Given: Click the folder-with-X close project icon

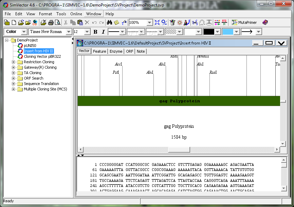Looking at the screenshot, I should click(43, 22).
